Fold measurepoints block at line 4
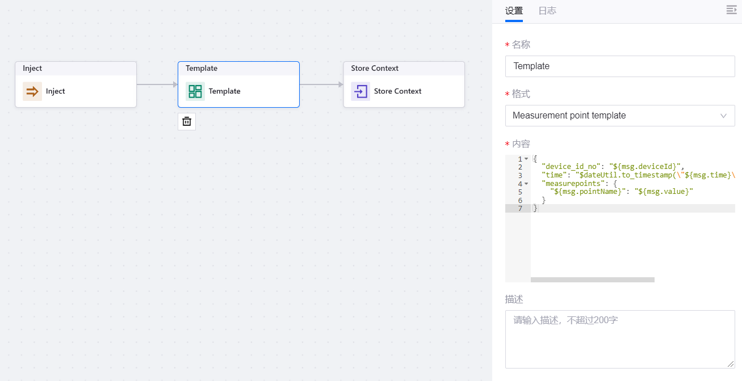 pyautogui.click(x=526, y=184)
